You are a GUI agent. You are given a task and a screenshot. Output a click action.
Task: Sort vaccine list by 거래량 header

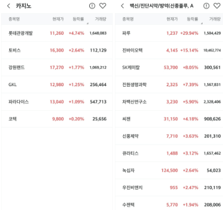coord(215,19)
